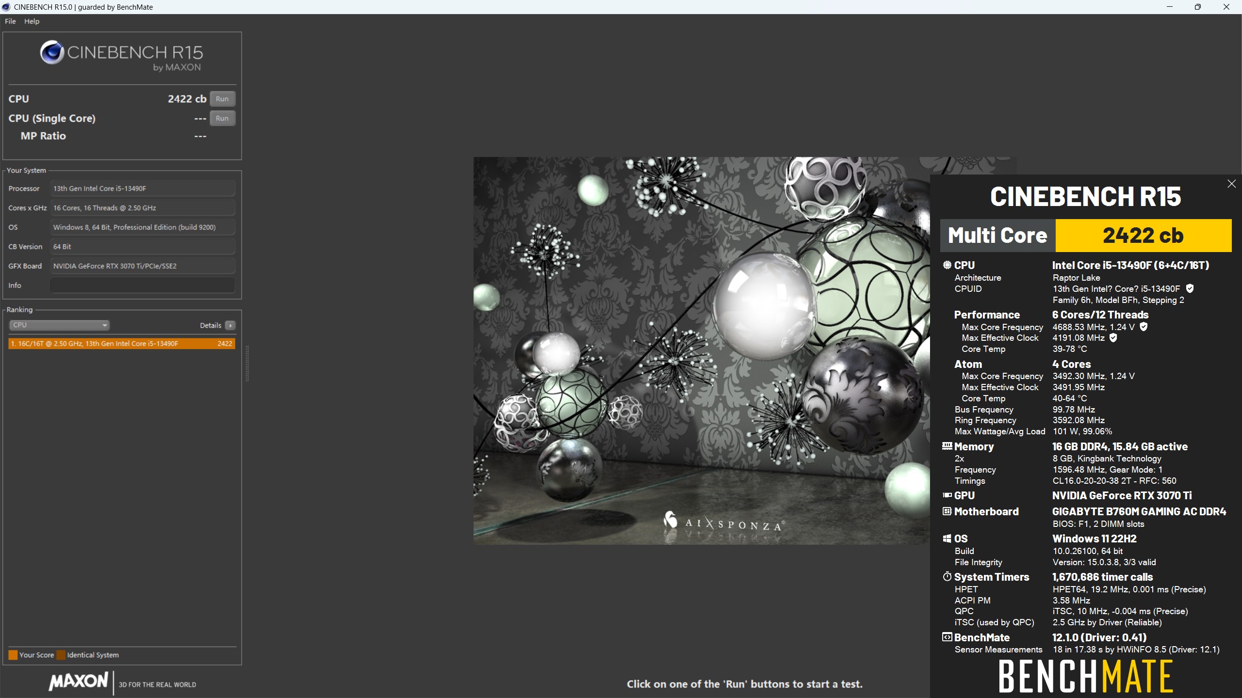Click the 2422 cb CPU score
1242x698 pixels.
pos(187,99)
